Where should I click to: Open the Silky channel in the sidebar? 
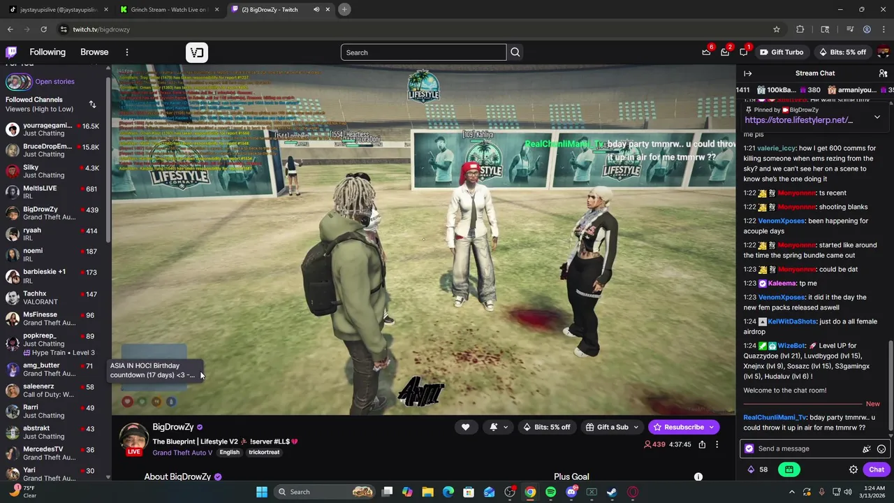(x=52, y=171)
